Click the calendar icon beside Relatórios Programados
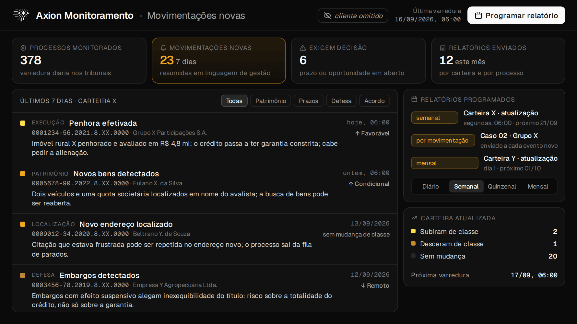Screen dimensions: 577x324 pos(414,99)
